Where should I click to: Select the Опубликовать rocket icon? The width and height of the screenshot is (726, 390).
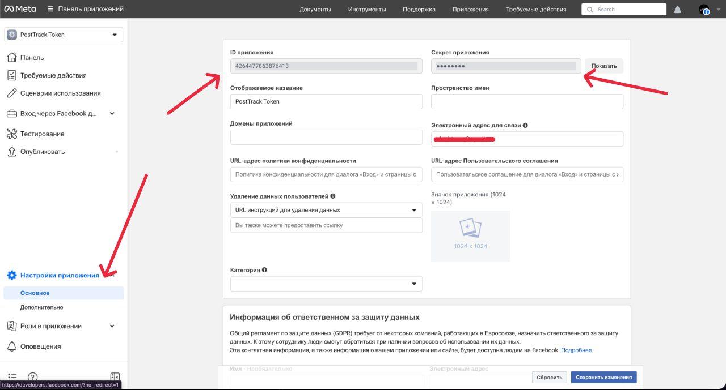11,151
